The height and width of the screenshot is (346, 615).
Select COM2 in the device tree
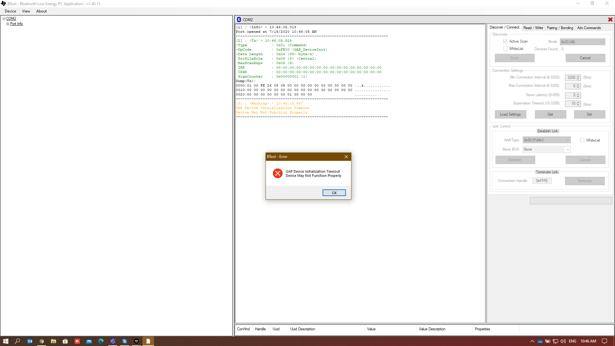click(x=11, y=19)
